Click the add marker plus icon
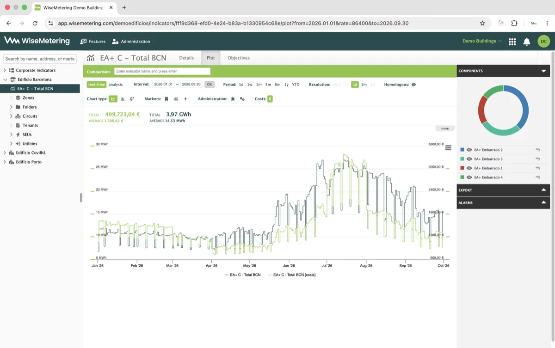This screenshot has height=348, width=555. [x=185, y=99]
